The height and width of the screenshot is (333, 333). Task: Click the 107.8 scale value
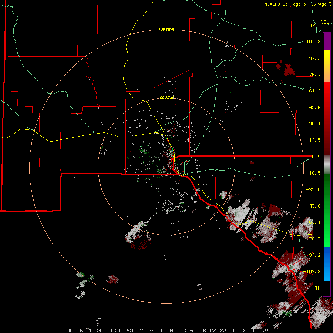point(313,41)
